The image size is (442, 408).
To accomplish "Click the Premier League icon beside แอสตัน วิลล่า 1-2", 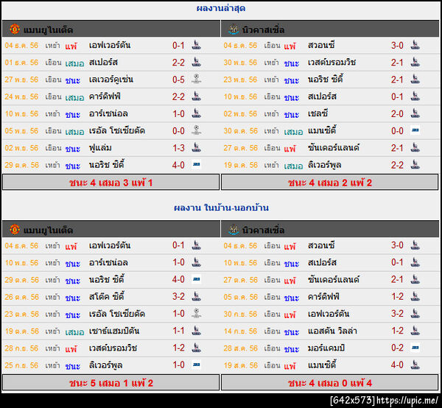I will [x=415, y=330].
